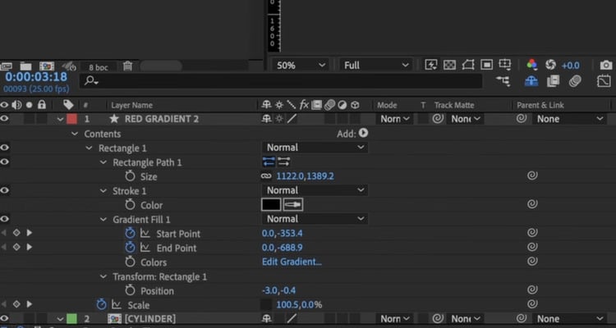Open blend mode dropdown for Gradient Fill 1

pos(315,219)
